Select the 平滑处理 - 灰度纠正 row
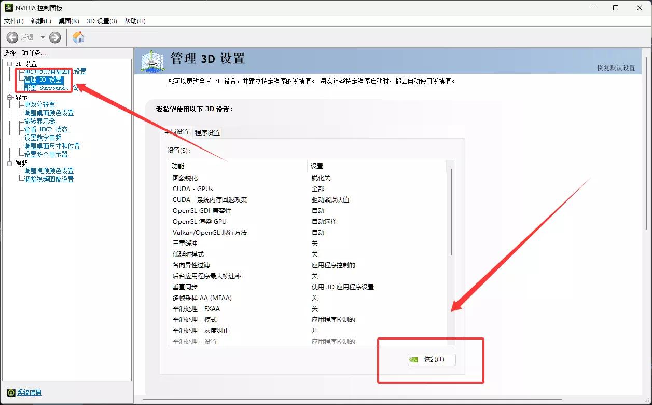The image size is (652, 405). coord(307,331)
